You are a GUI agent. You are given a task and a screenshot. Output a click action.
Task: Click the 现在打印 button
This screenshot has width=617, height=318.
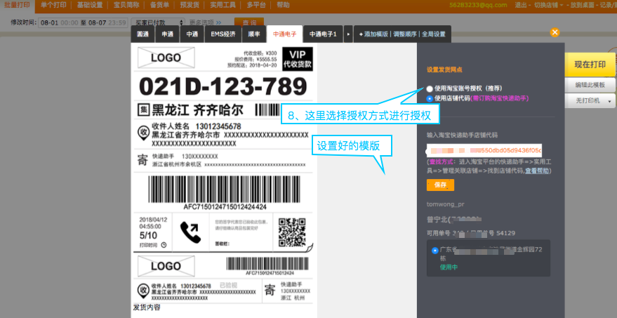590,64
